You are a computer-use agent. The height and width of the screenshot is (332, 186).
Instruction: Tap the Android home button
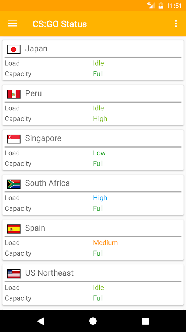[93, 321]
